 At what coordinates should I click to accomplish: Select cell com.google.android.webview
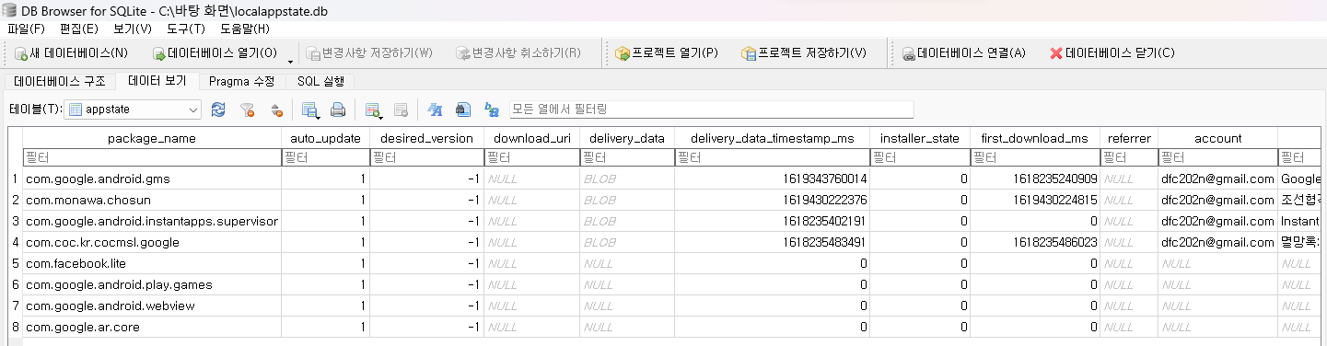point(151,306)
